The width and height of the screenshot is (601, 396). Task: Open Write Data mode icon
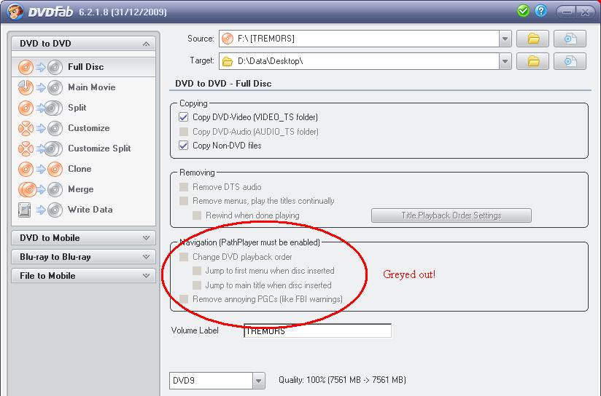(x=40, y=210)
